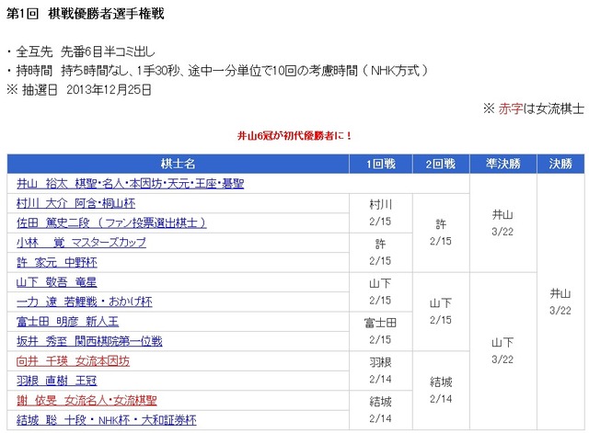Follow the 許 家元 中野杯 link

pos(56,262)
